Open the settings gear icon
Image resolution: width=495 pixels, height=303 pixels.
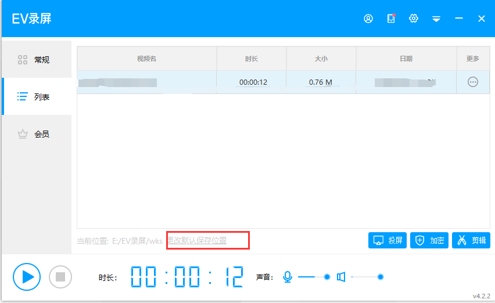coord(414,19)
